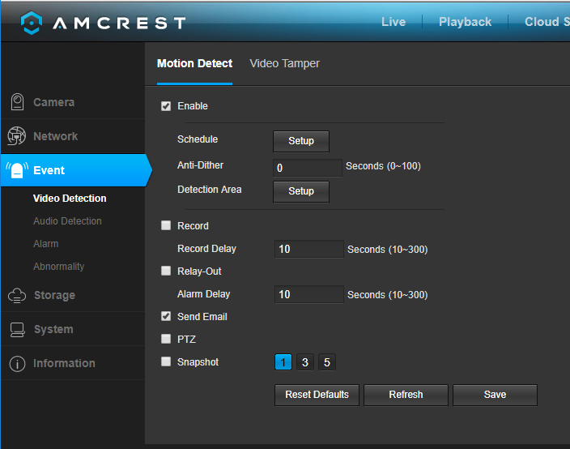Enable the PTZ checkbox

tap(166, 339)
